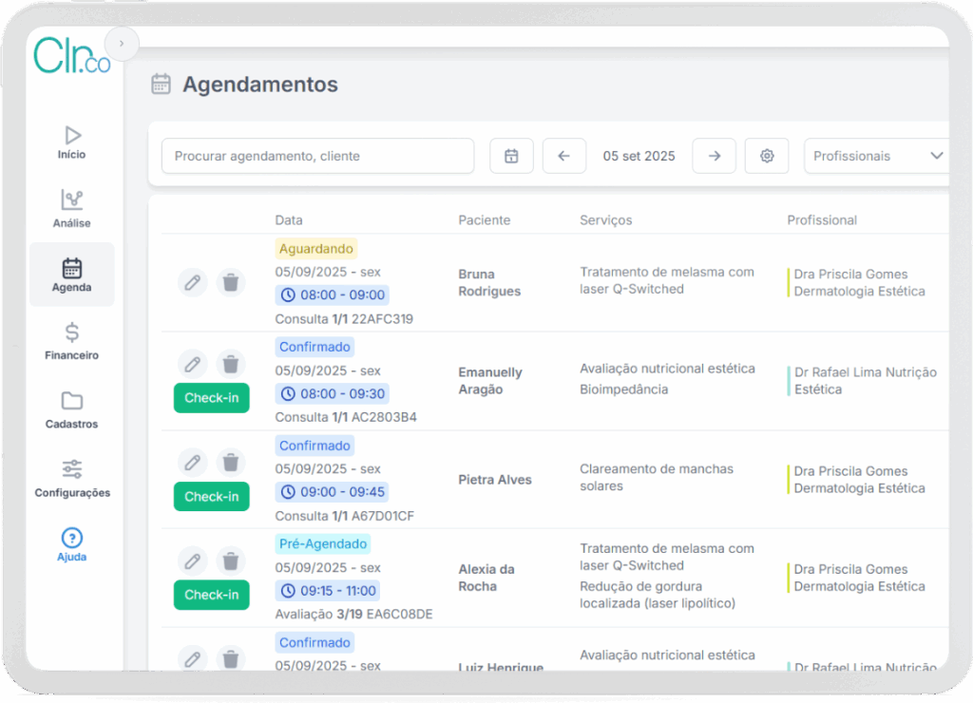973x703 pixels.
Task: Go to next day with right arrow
Action: point(714,156)
